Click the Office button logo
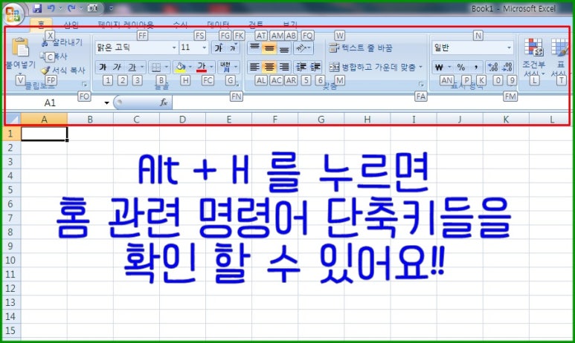 13,15
